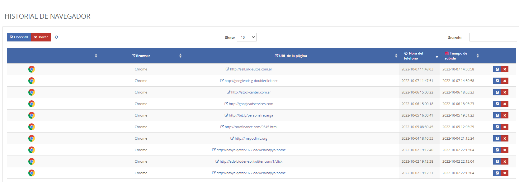
Task: Delete the ads-bidder-api.twitter.com row entry
Action: tap(504, 161)
